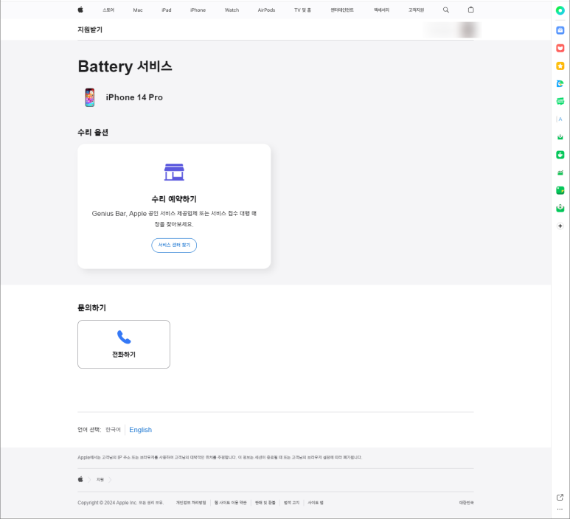Open the shopping bag icon
Image resolution: width=570 pixels, height=519 pixels.
point(471,10)
